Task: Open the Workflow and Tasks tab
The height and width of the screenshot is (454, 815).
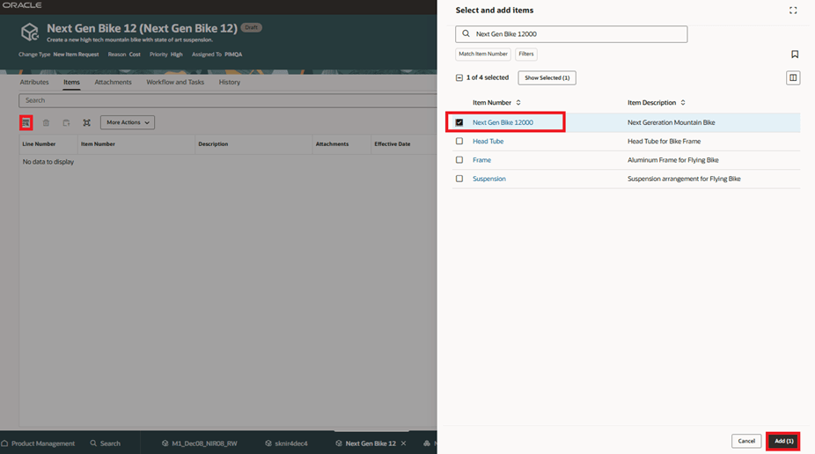Action: coord(175,82)
